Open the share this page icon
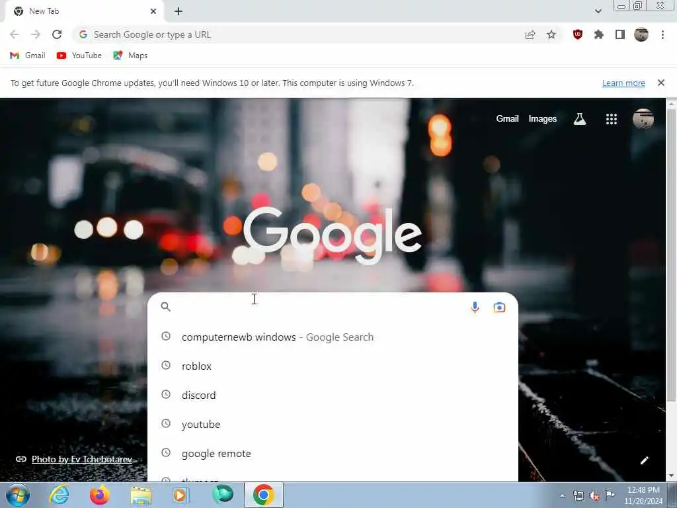The width and height of the screenshot is (677, 508). point(530,34)
